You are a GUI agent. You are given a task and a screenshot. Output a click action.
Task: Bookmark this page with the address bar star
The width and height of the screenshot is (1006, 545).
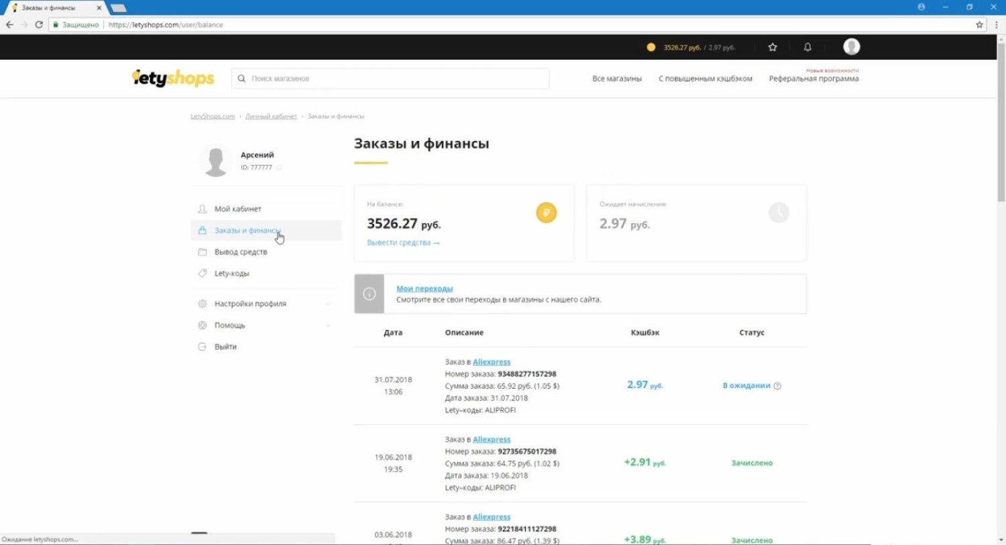pyautogui.click(x=979, y=25)
